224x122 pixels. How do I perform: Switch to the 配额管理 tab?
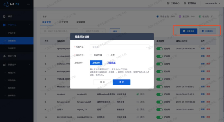coord(81,22)
